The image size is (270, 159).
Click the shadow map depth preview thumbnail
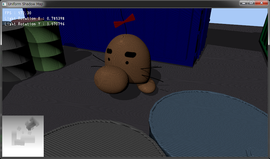[23, 136]
